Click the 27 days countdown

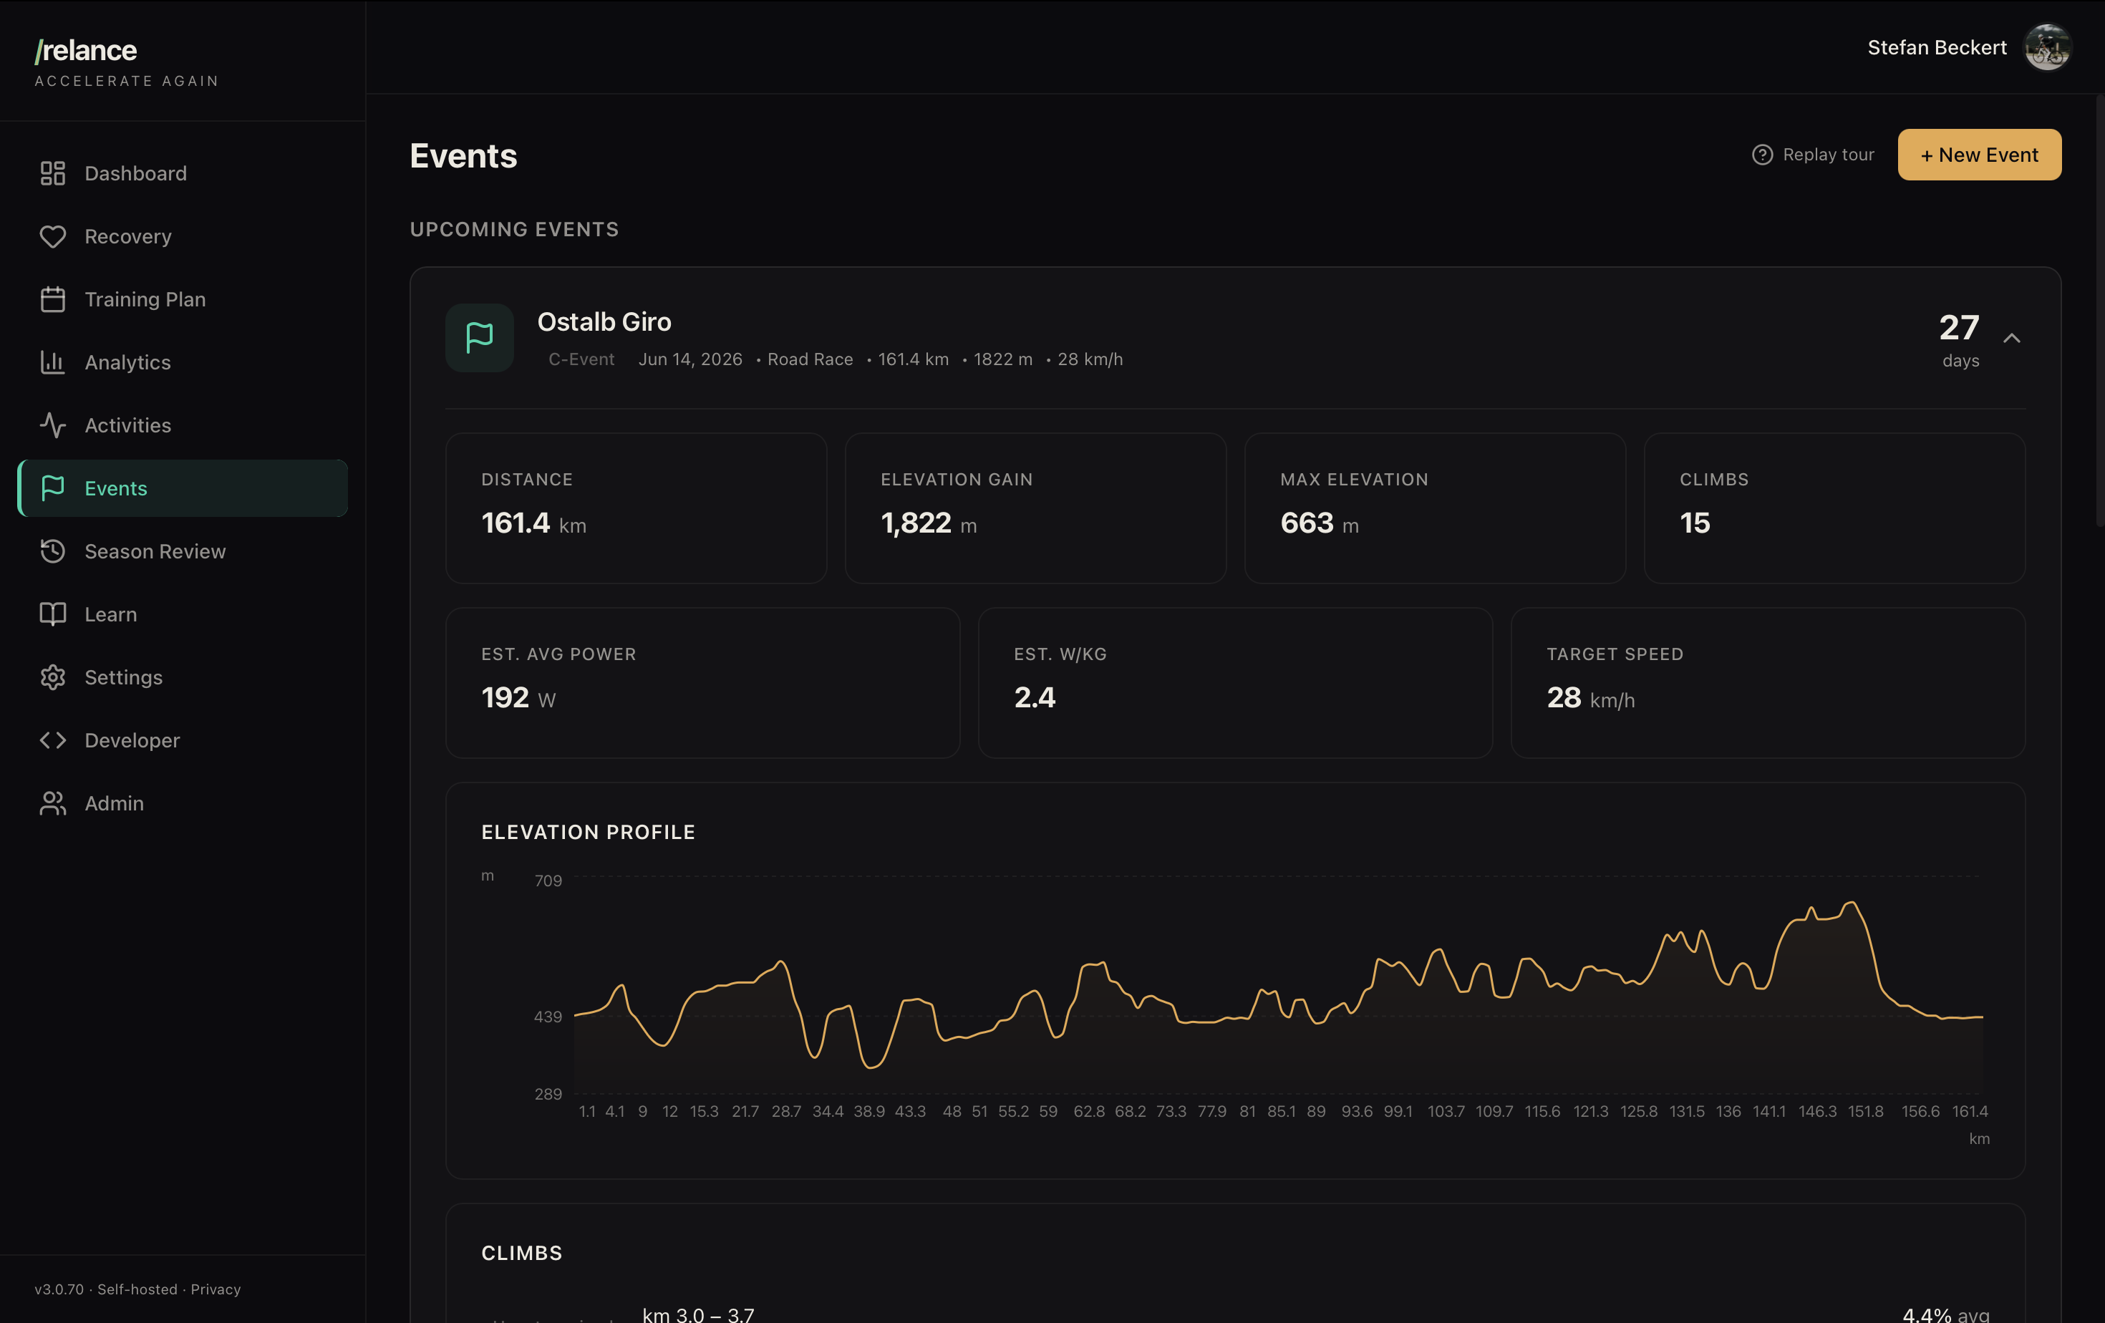coord(1959,340)
